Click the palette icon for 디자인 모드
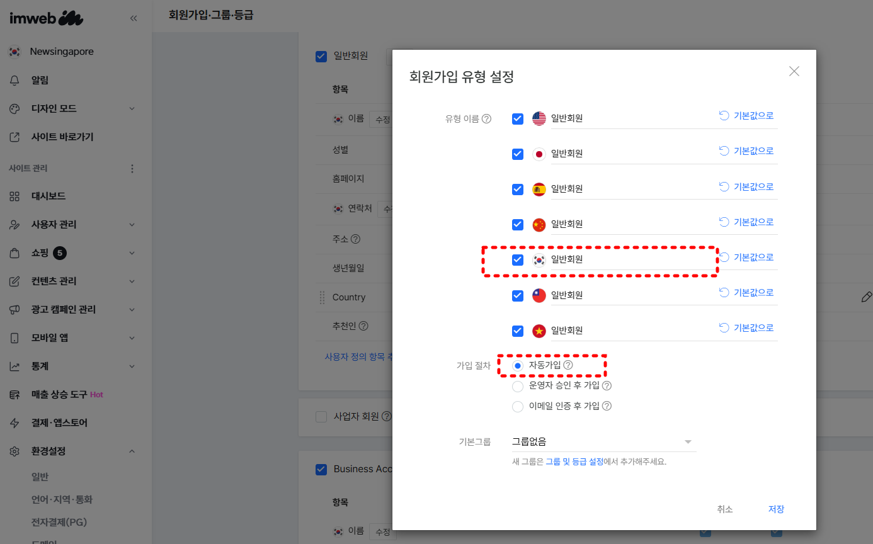This screenshot has height=544, width=873. [14, 109]
